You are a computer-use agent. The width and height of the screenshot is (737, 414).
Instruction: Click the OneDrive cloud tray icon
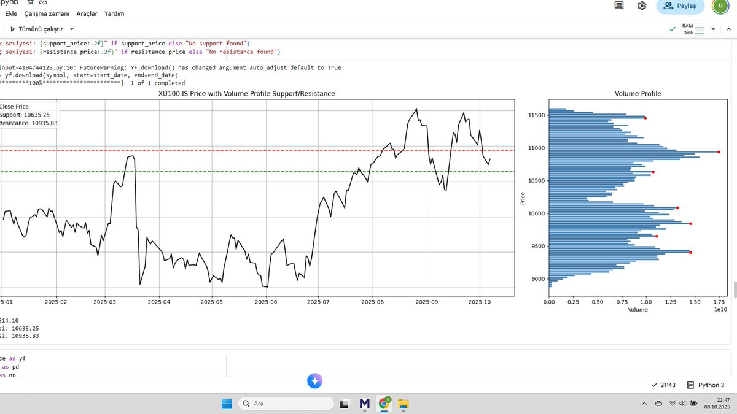click(659, 403)
